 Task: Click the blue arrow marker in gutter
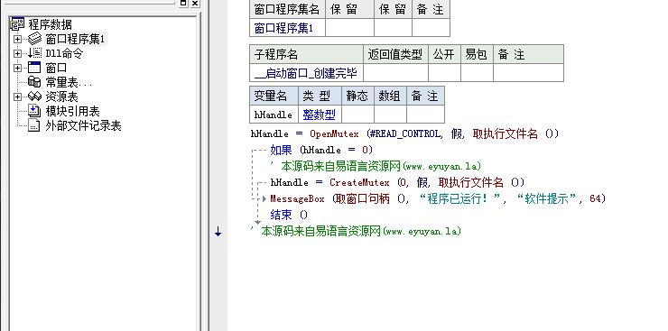(218, 232)
